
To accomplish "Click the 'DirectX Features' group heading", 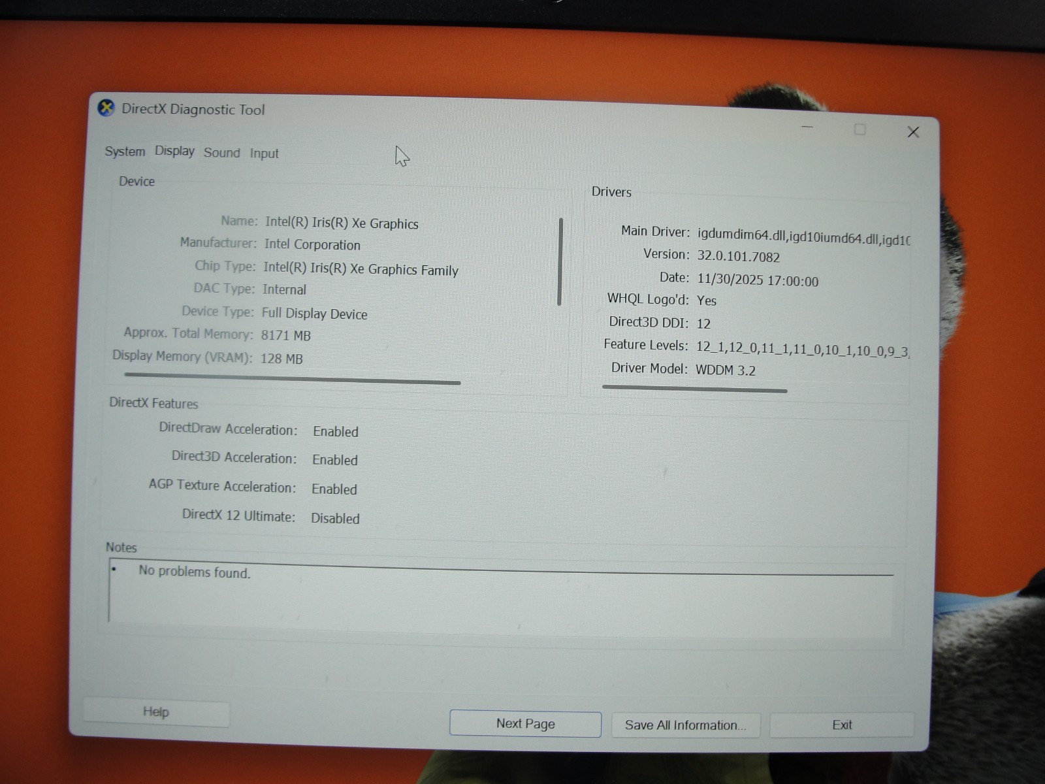I will [x=153, y=403].
